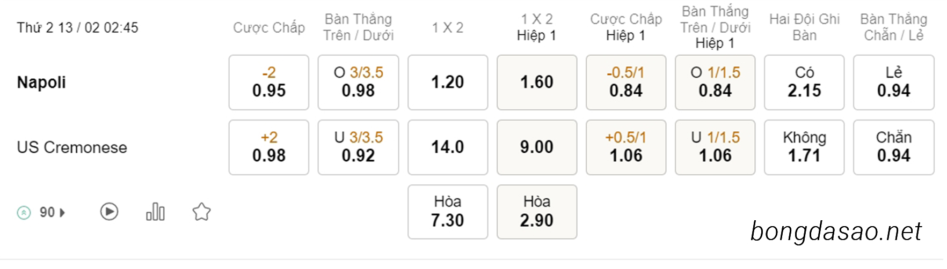The height and width of the screenshot is (269, 947).
Task: Pick Over 3/3.5 goals at 0.98
Action: click(x=358, y=83)
